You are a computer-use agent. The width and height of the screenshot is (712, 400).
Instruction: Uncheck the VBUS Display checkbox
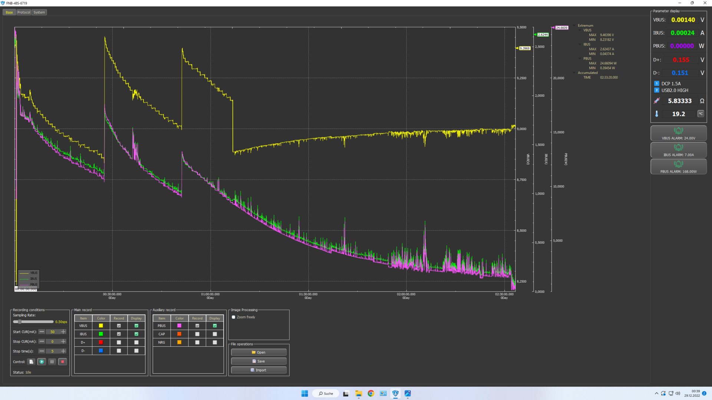[136, 326]
